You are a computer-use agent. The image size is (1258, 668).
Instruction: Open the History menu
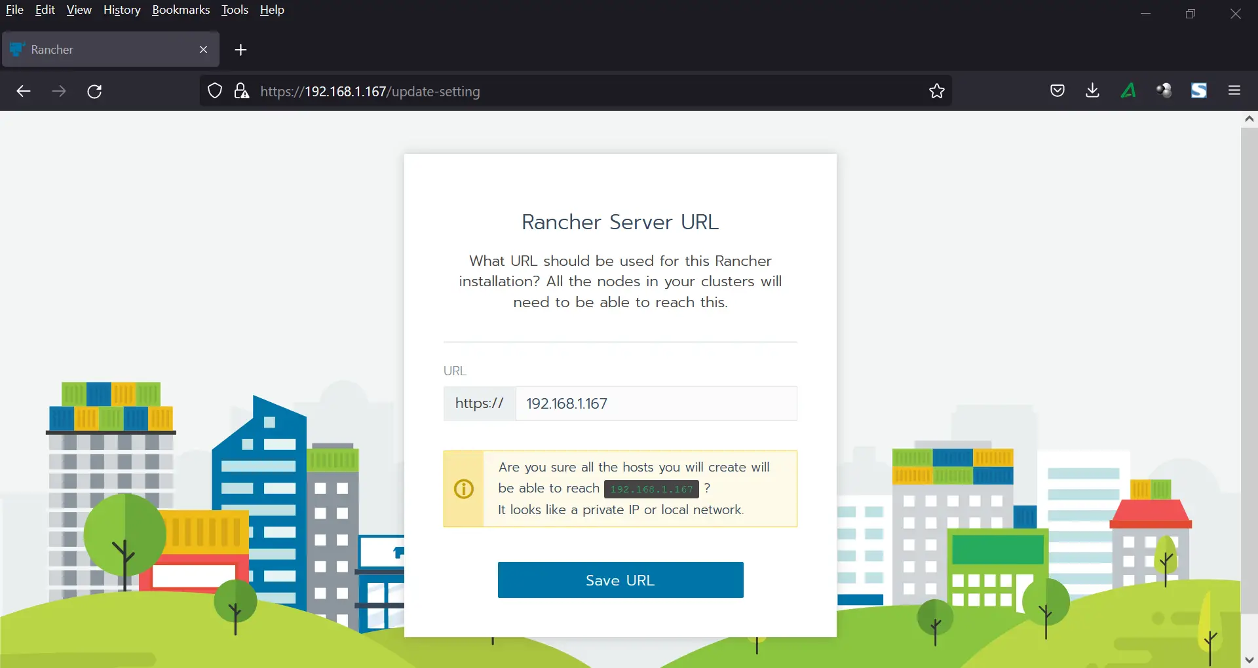122,10
